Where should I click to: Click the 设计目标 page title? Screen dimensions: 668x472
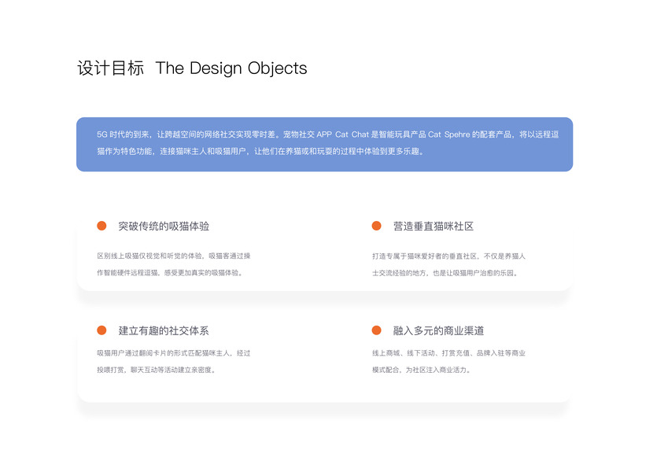click(x=111, y=68)
